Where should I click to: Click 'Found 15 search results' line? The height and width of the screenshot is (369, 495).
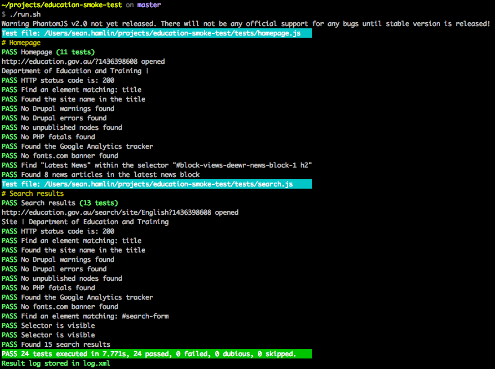[56, 345]
